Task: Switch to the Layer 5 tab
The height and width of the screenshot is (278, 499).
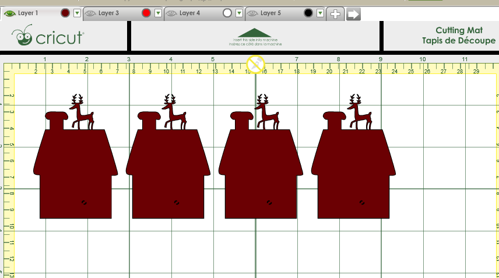Action: pyautogui.click(x=285, y=13)
